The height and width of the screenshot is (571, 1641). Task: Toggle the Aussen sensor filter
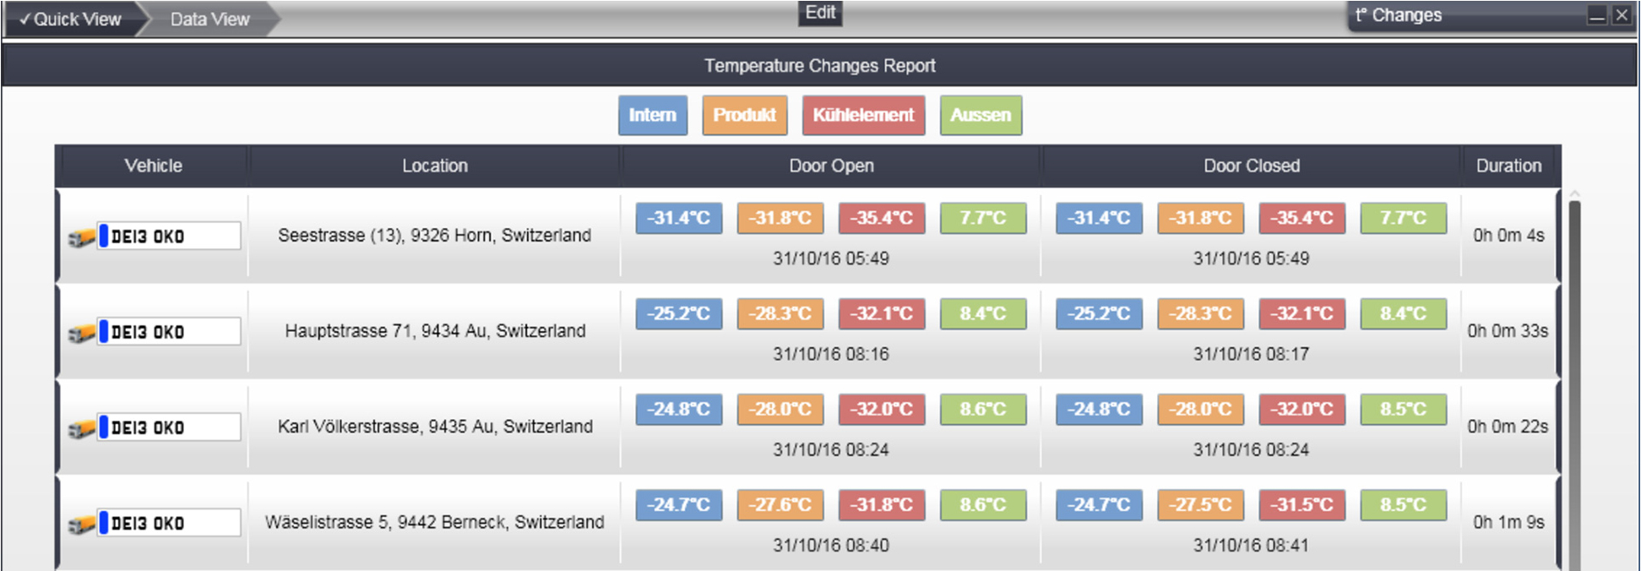[981, 115]
